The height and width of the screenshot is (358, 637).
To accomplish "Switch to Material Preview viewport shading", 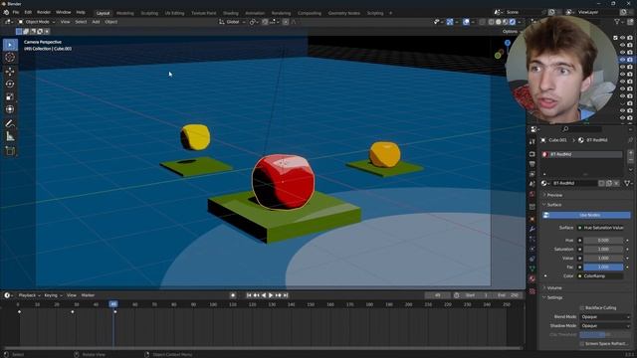I will point(506,22).
